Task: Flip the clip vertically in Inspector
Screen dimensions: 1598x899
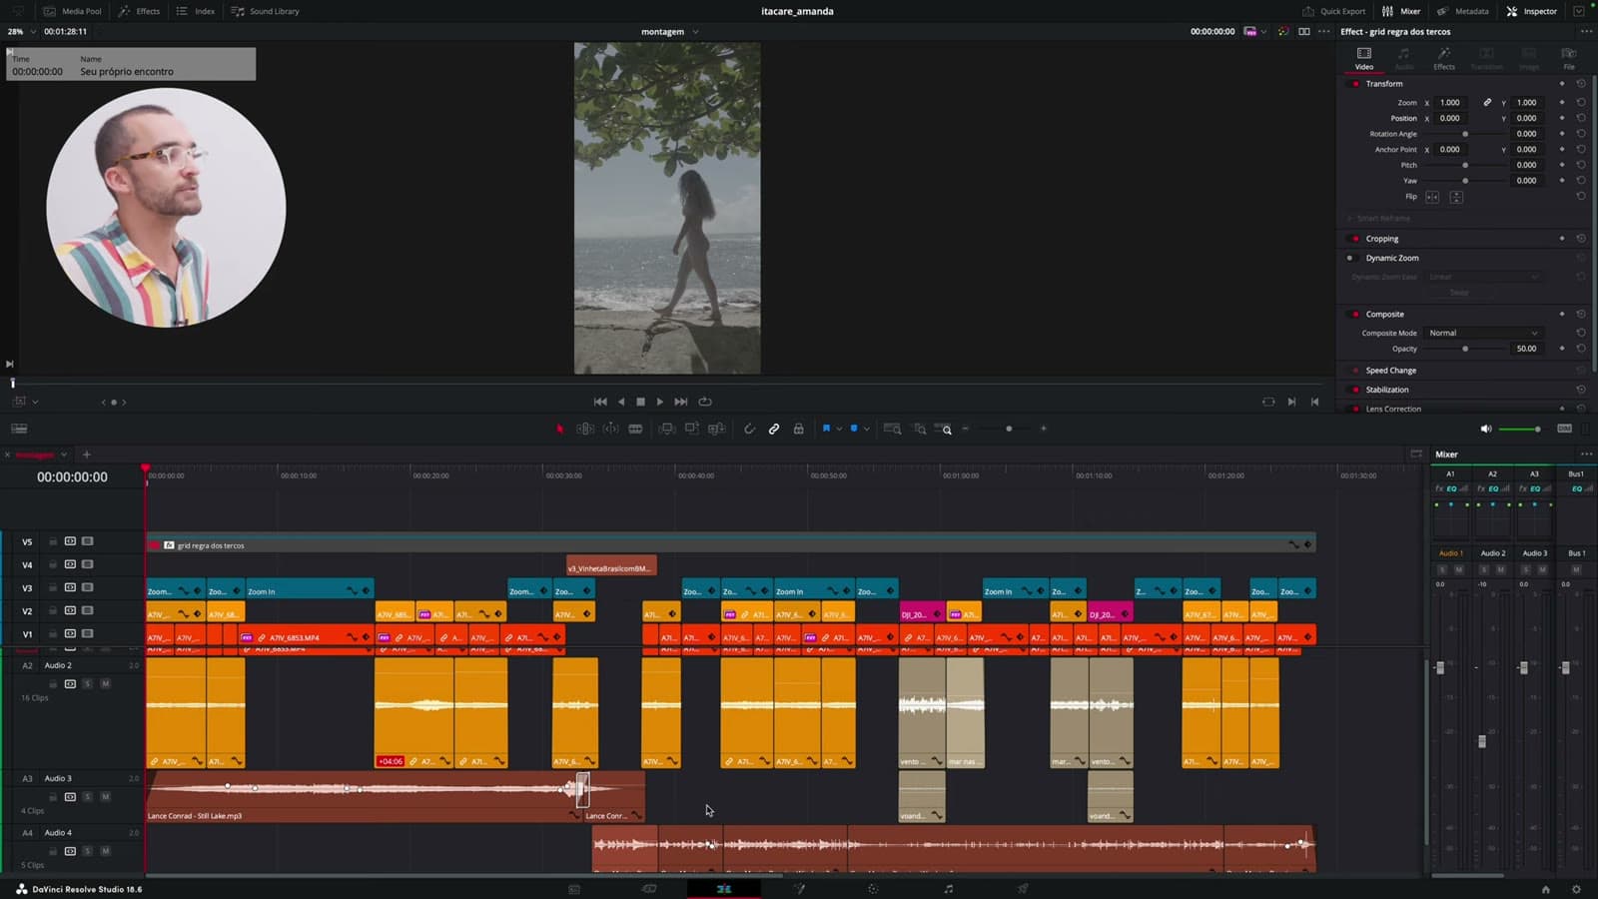Action: pyautogui.click(x=1456, y=197)
